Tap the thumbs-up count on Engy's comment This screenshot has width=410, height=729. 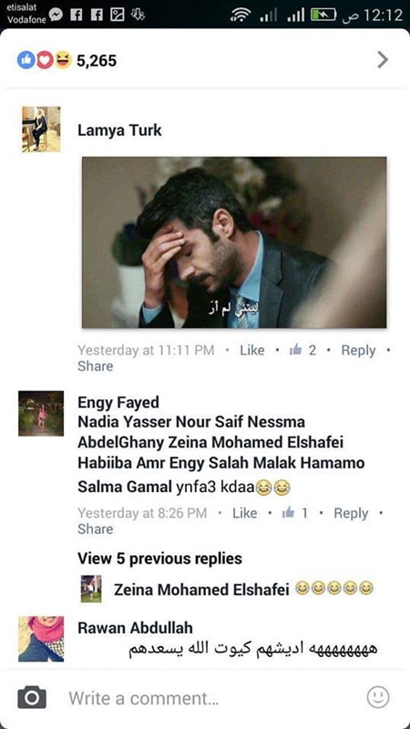click(x=295, y=513)
